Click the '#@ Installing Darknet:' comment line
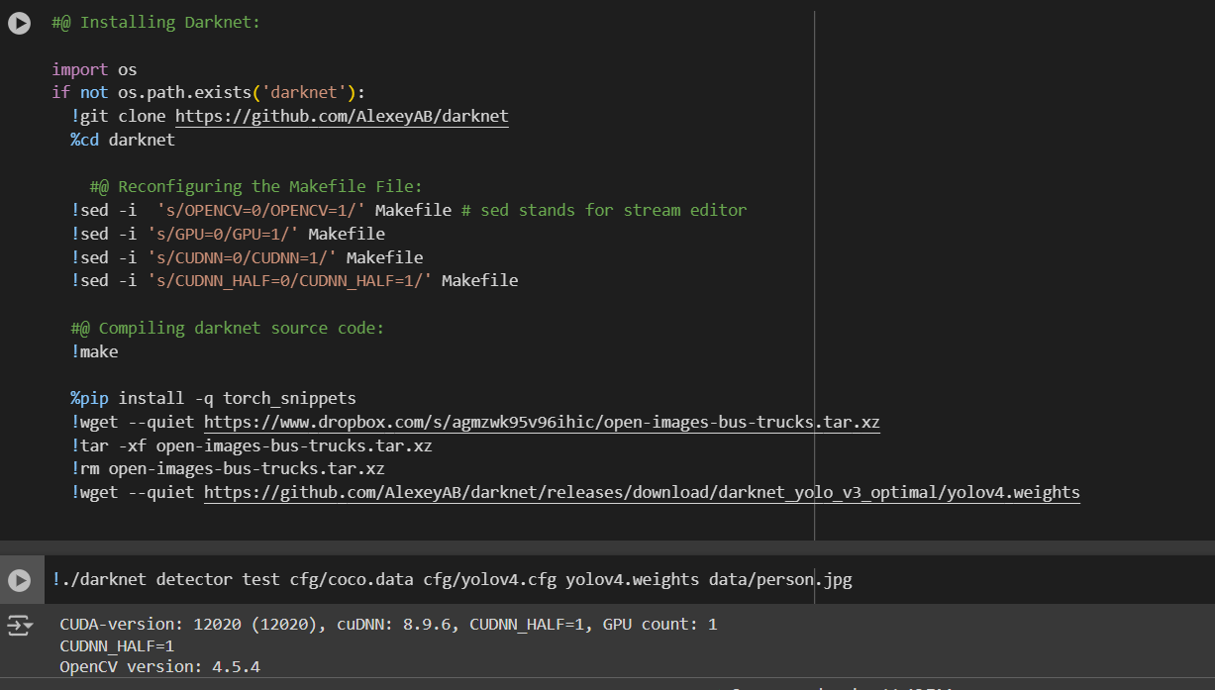Viewport: 1215px width, 690px height. 156,22
